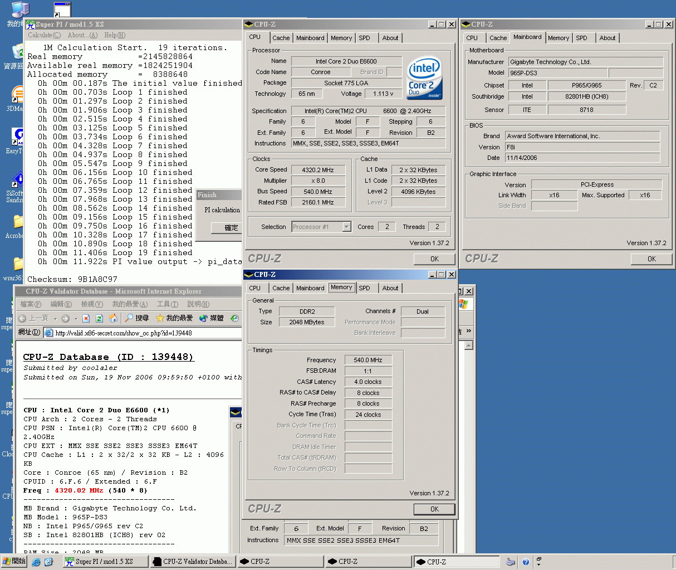Screen dimensions: 676x570
Task: Open the 我的最愛 favorites star in IE toolbar
Action: tap(174, 318)
